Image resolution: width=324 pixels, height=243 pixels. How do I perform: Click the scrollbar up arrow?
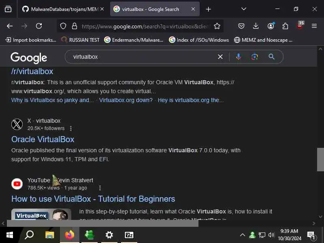pyautogui.click(x=320, y=49)
